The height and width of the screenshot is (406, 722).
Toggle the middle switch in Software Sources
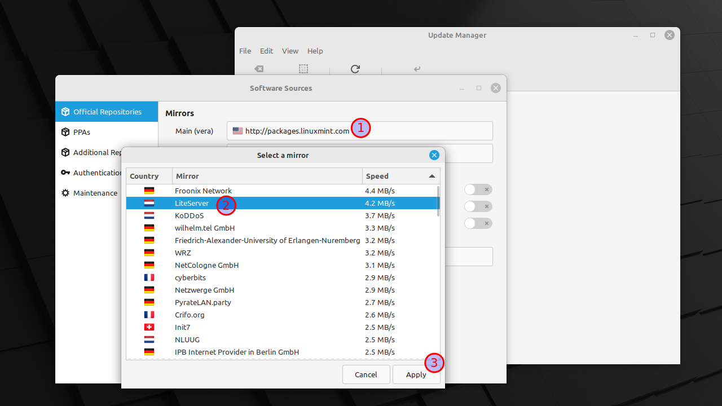[x=478, y=206]
